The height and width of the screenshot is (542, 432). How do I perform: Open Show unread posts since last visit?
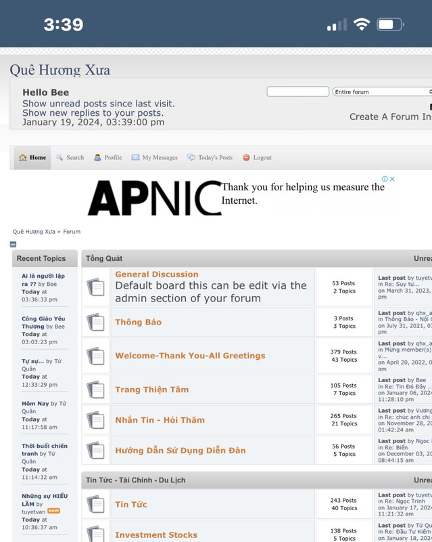tap(99, 104)
